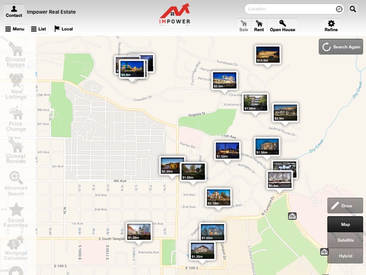Switch to Hybrid view type

pos(345,255)
